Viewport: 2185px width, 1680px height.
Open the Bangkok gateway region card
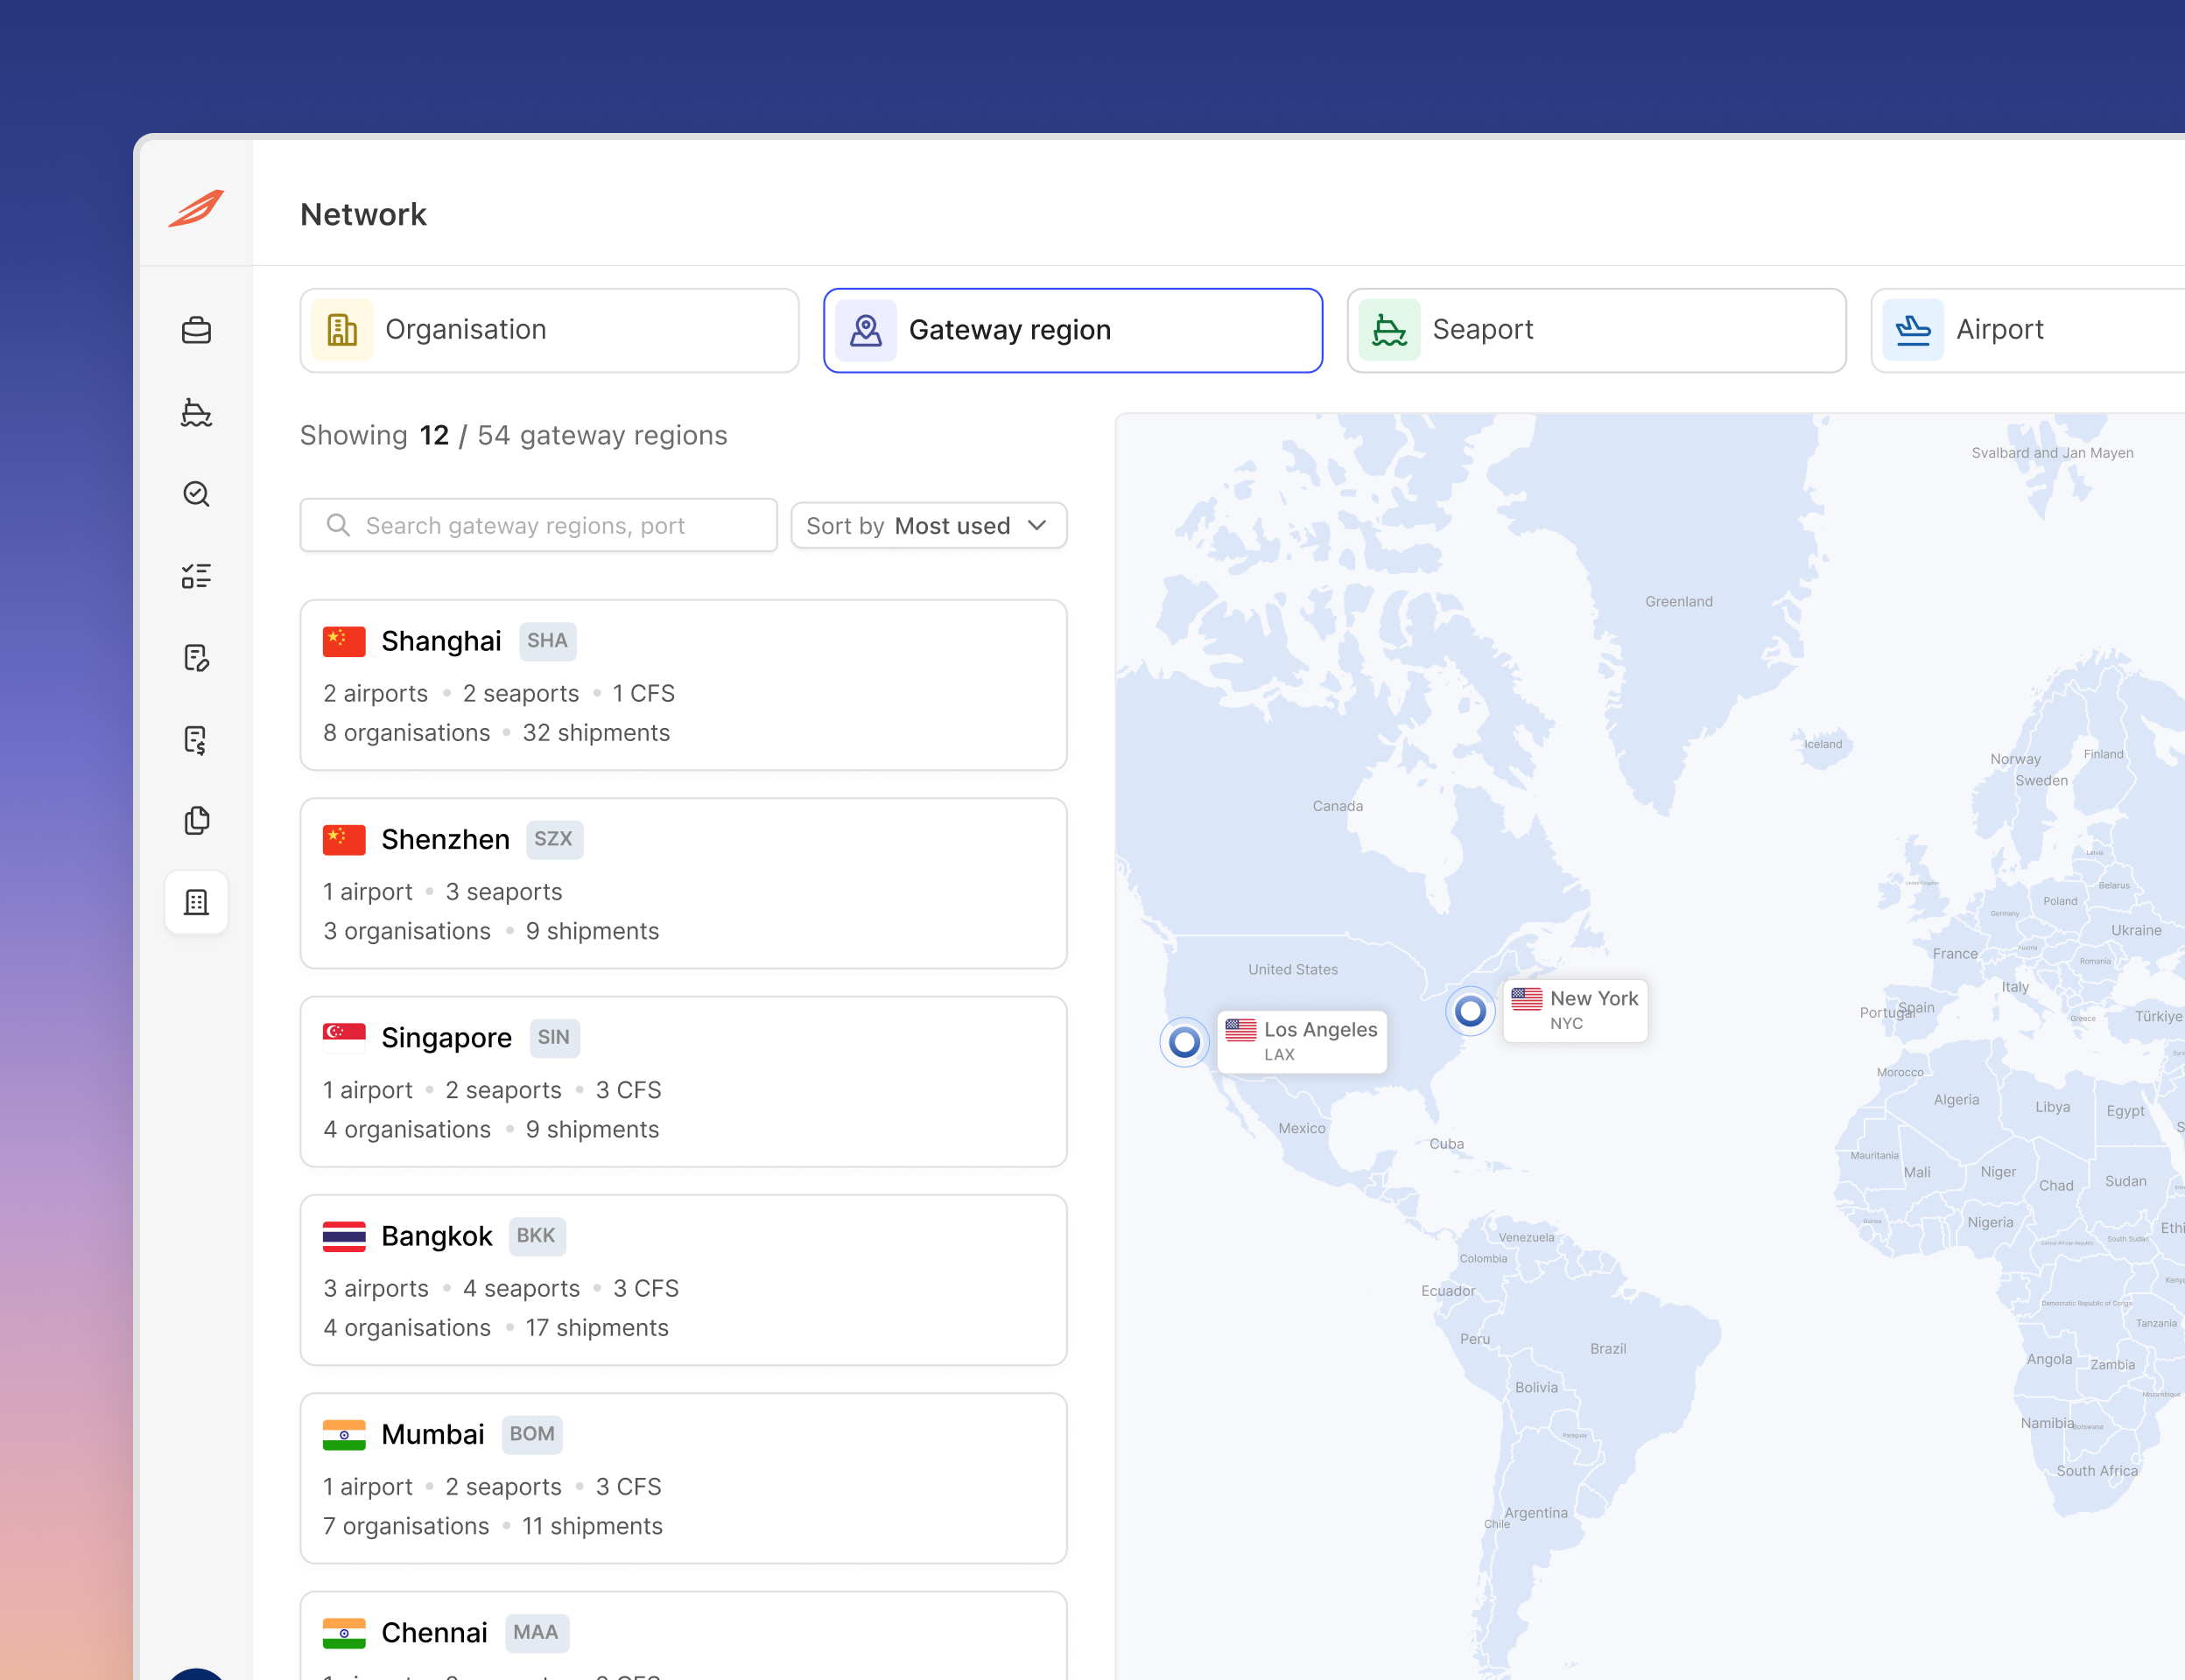pos(684,1280)
